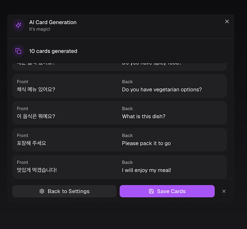Screen dimensions: 247x229
Task: Click the 'Do you have vegetarian options?' back text
Action: [x=162, y=90]
